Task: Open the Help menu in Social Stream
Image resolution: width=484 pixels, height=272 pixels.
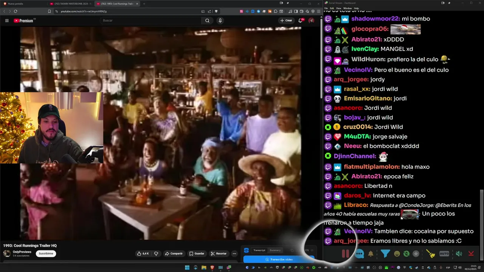Action: (357, 8)
